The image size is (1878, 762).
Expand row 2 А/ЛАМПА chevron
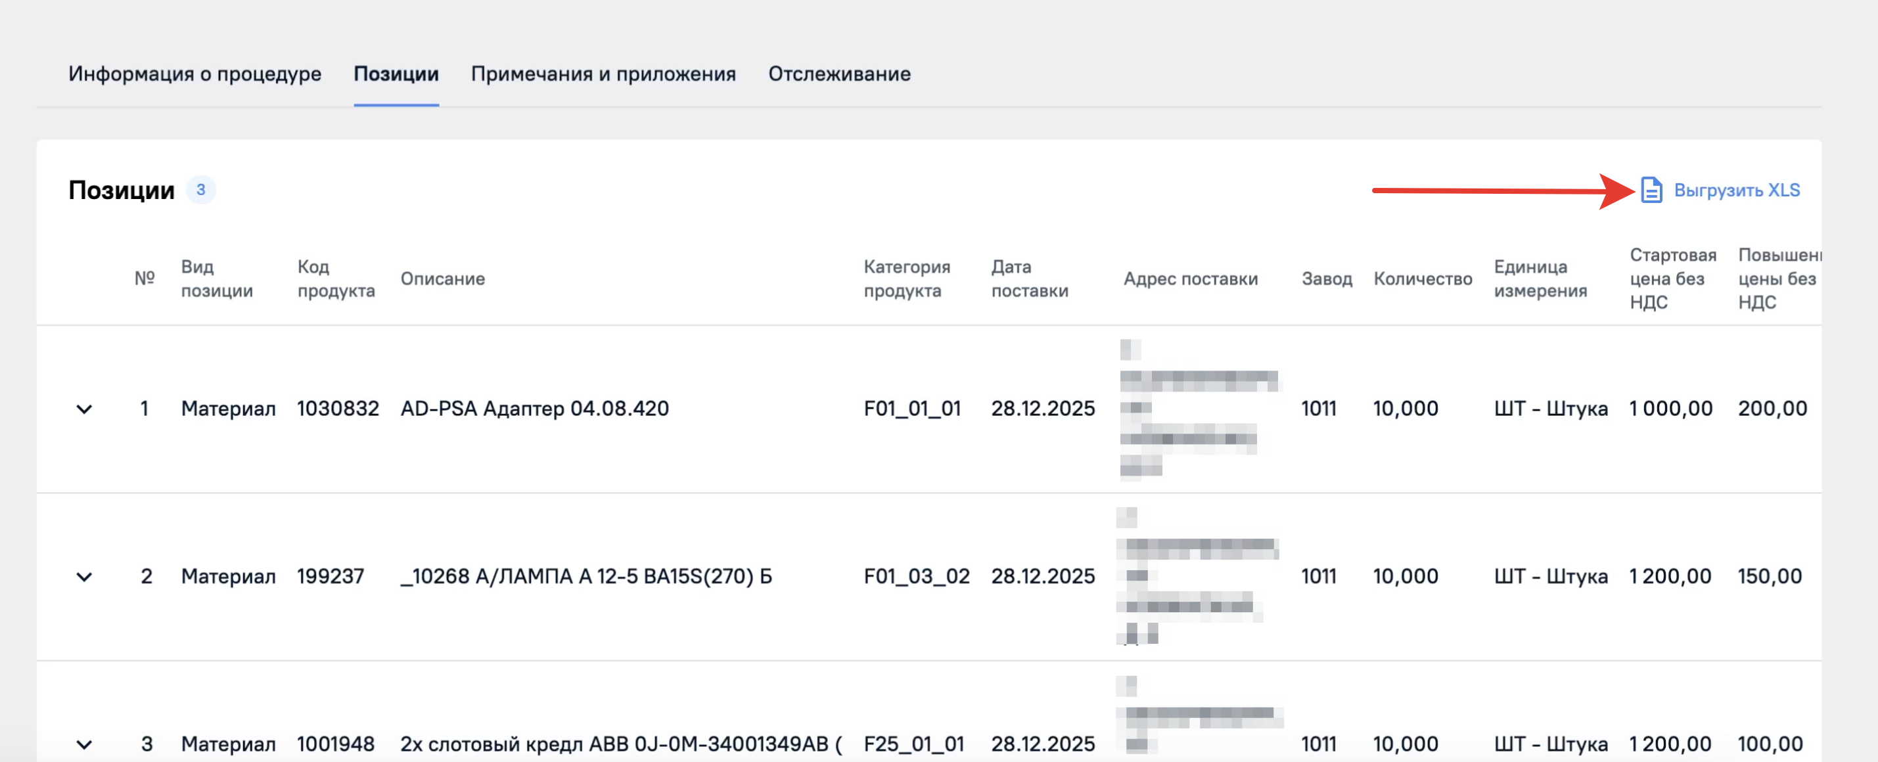[85, 577]
